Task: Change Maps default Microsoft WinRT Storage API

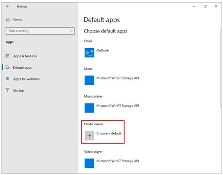Action: [112, 80]
